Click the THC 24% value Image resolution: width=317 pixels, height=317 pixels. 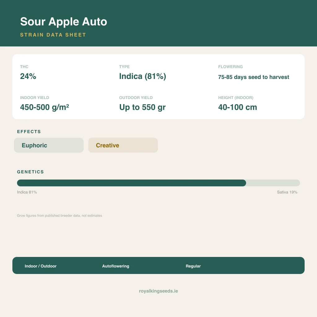click(28, 76)
